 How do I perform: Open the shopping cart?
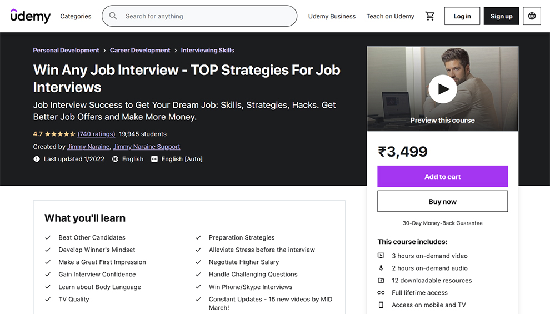click(x=429, y=16)
